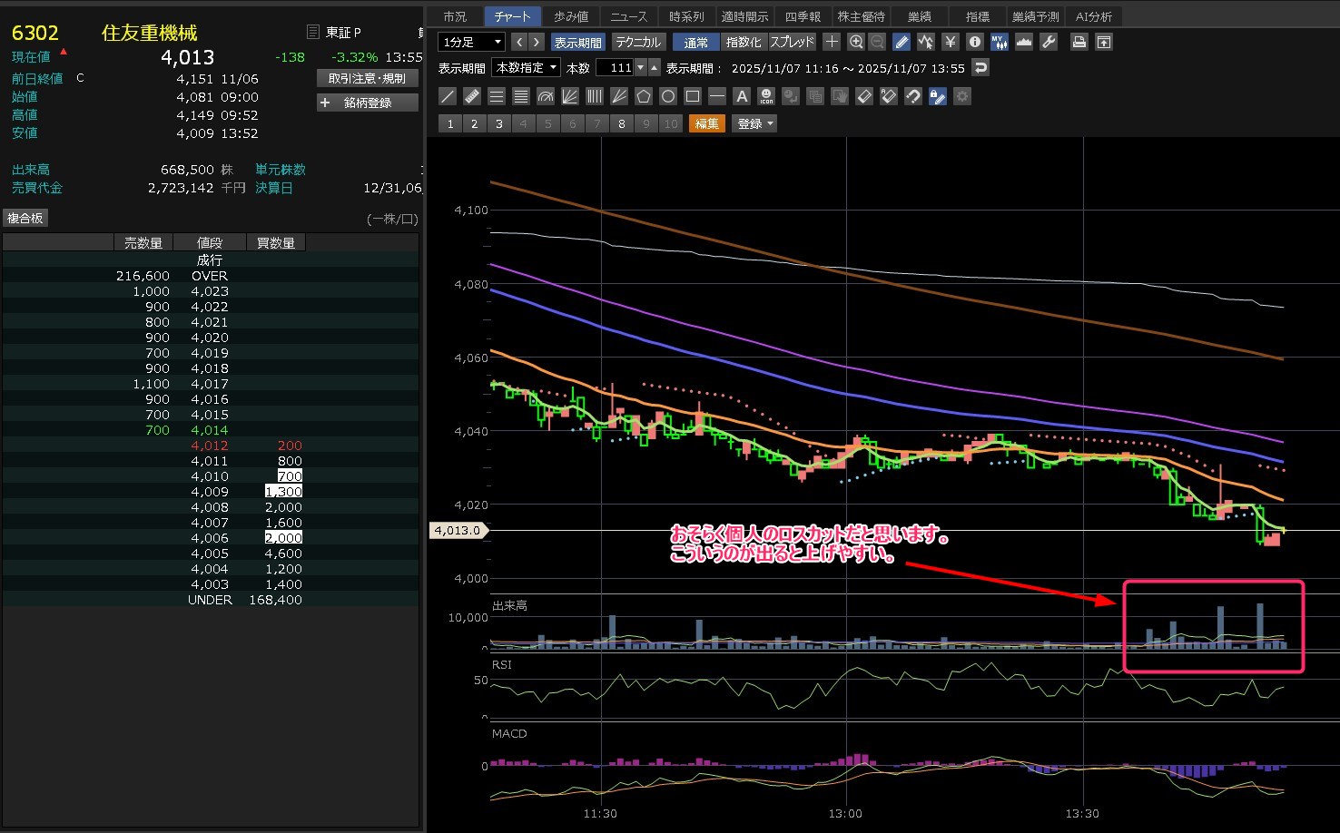Open the 1分足 timeframe dropdown
Screen dimensions: 1340x833
[x=471, y=42]
